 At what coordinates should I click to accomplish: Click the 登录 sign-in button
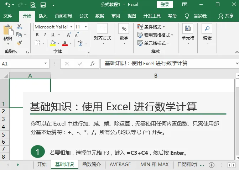coord(165,5)
